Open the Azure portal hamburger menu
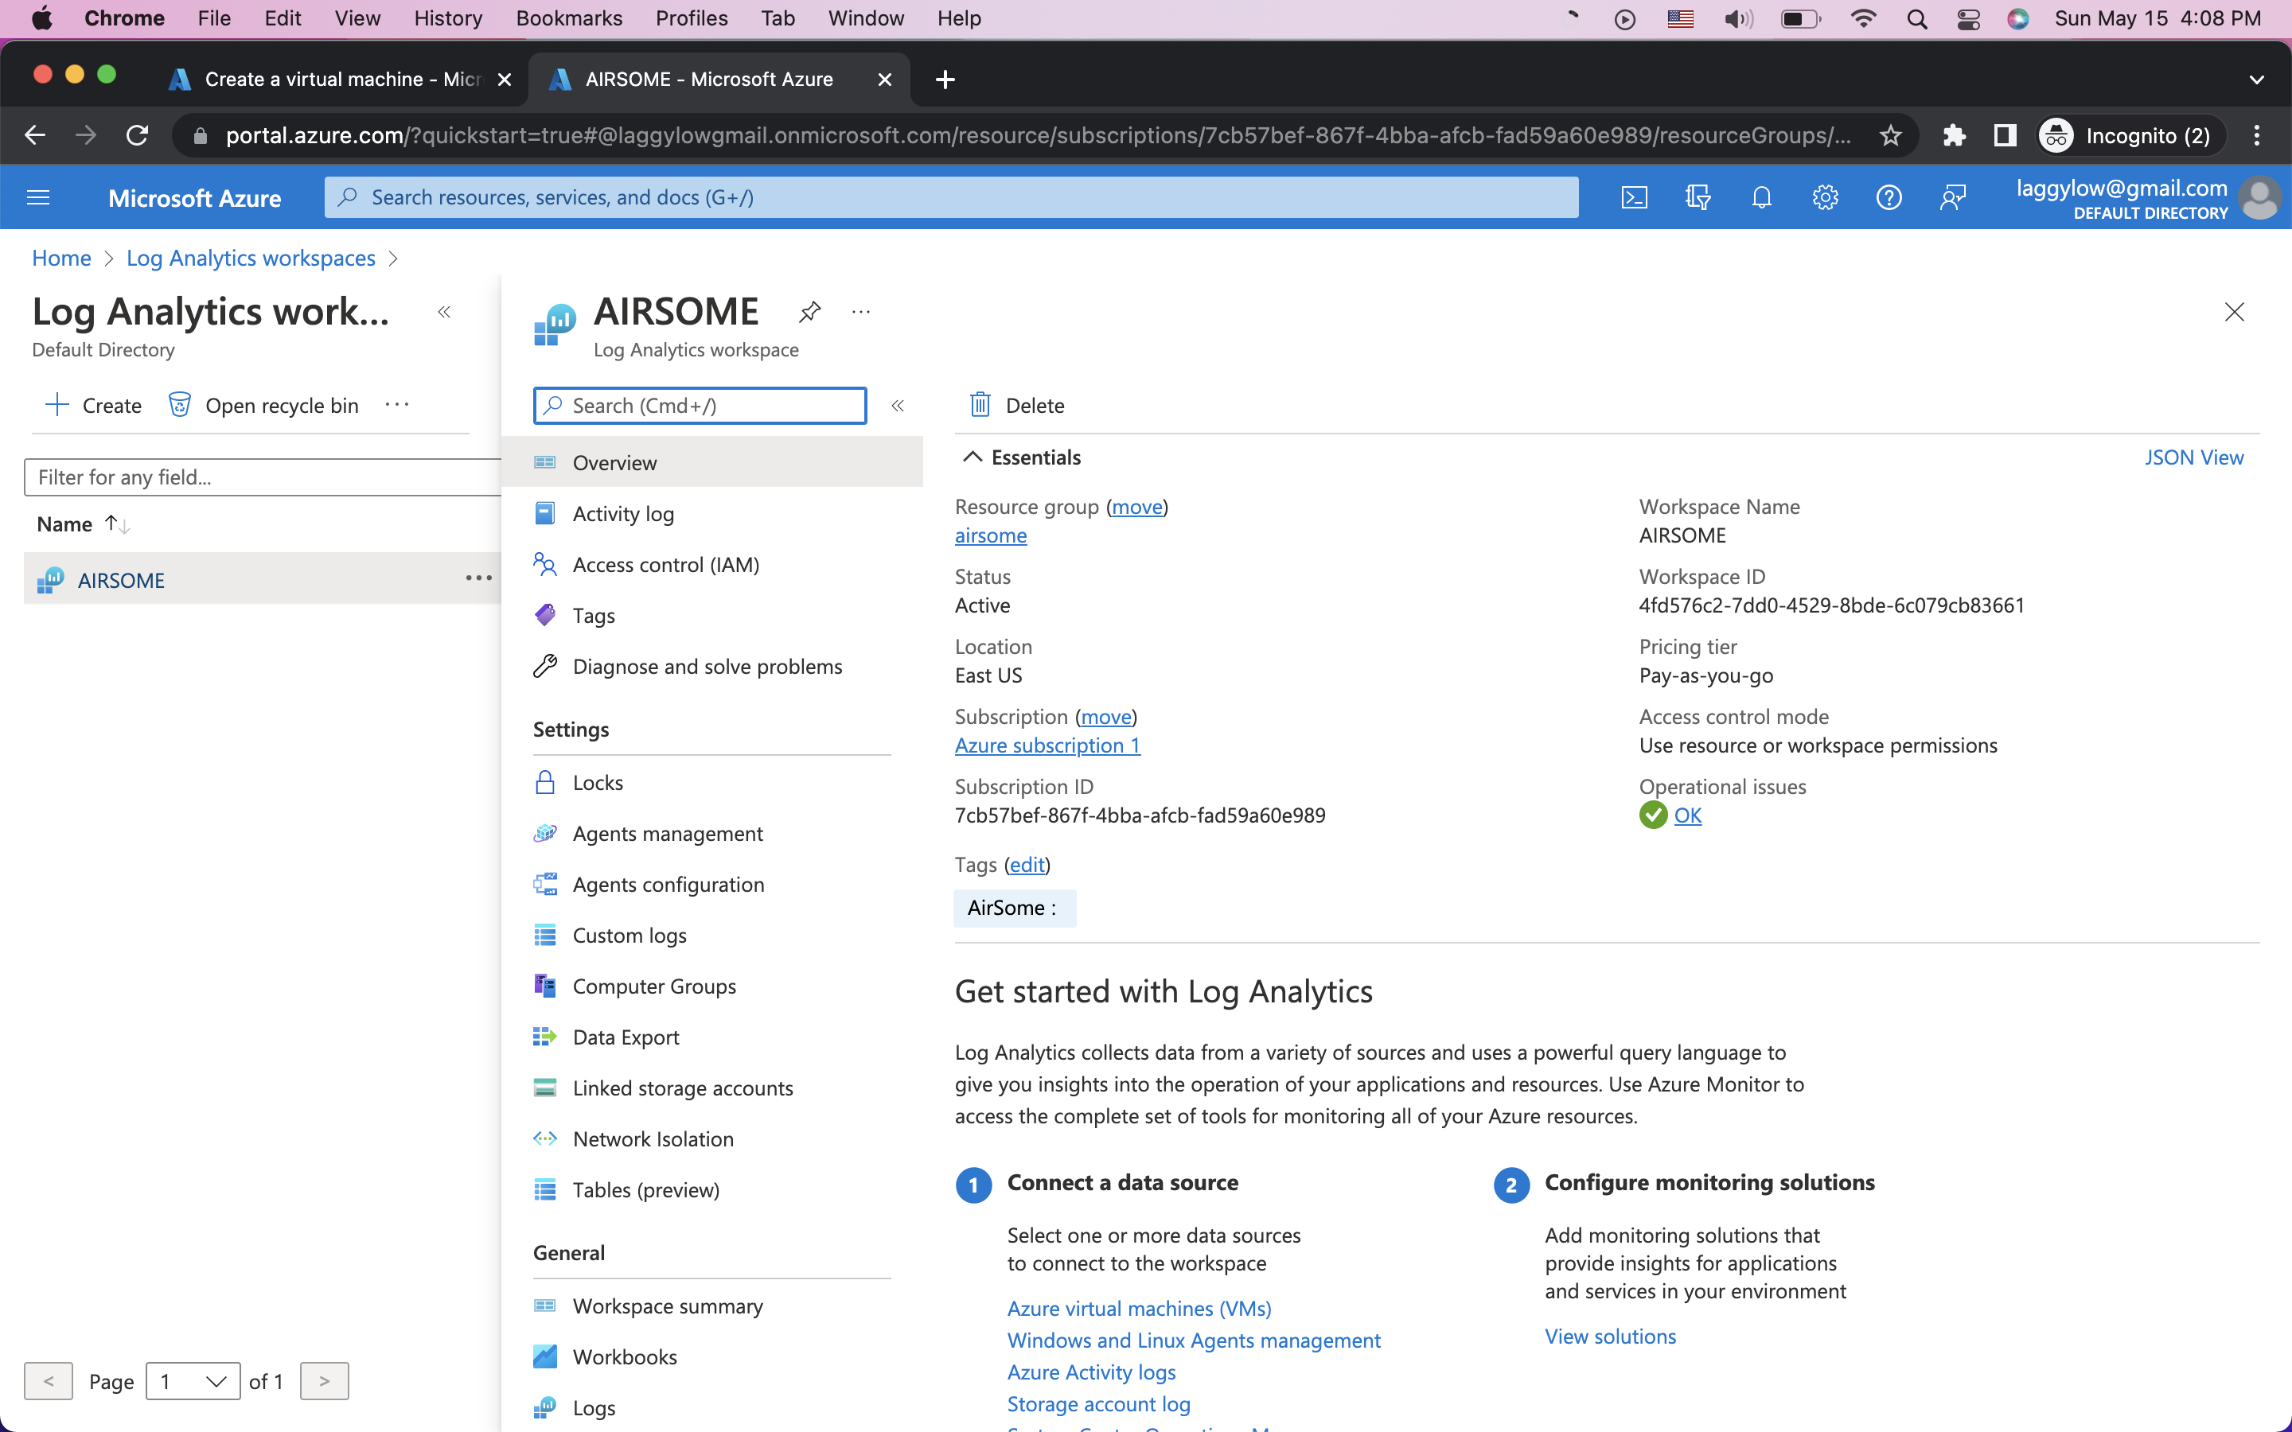The height and width of the screenshot is (1432, 2292). pyautogui.click(x=38, y=197)
